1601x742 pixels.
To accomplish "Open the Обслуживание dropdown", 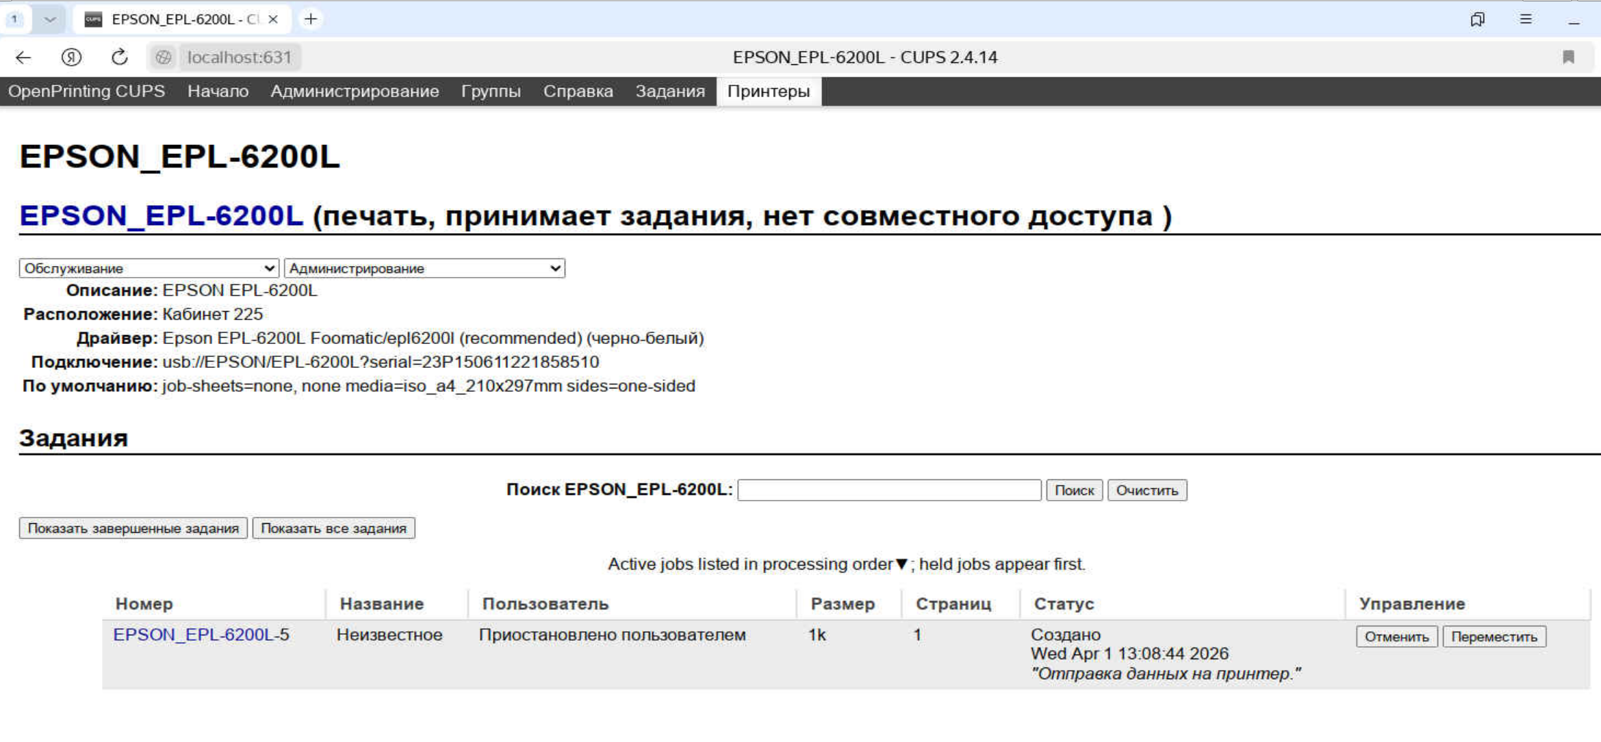I will click(149, 268).
